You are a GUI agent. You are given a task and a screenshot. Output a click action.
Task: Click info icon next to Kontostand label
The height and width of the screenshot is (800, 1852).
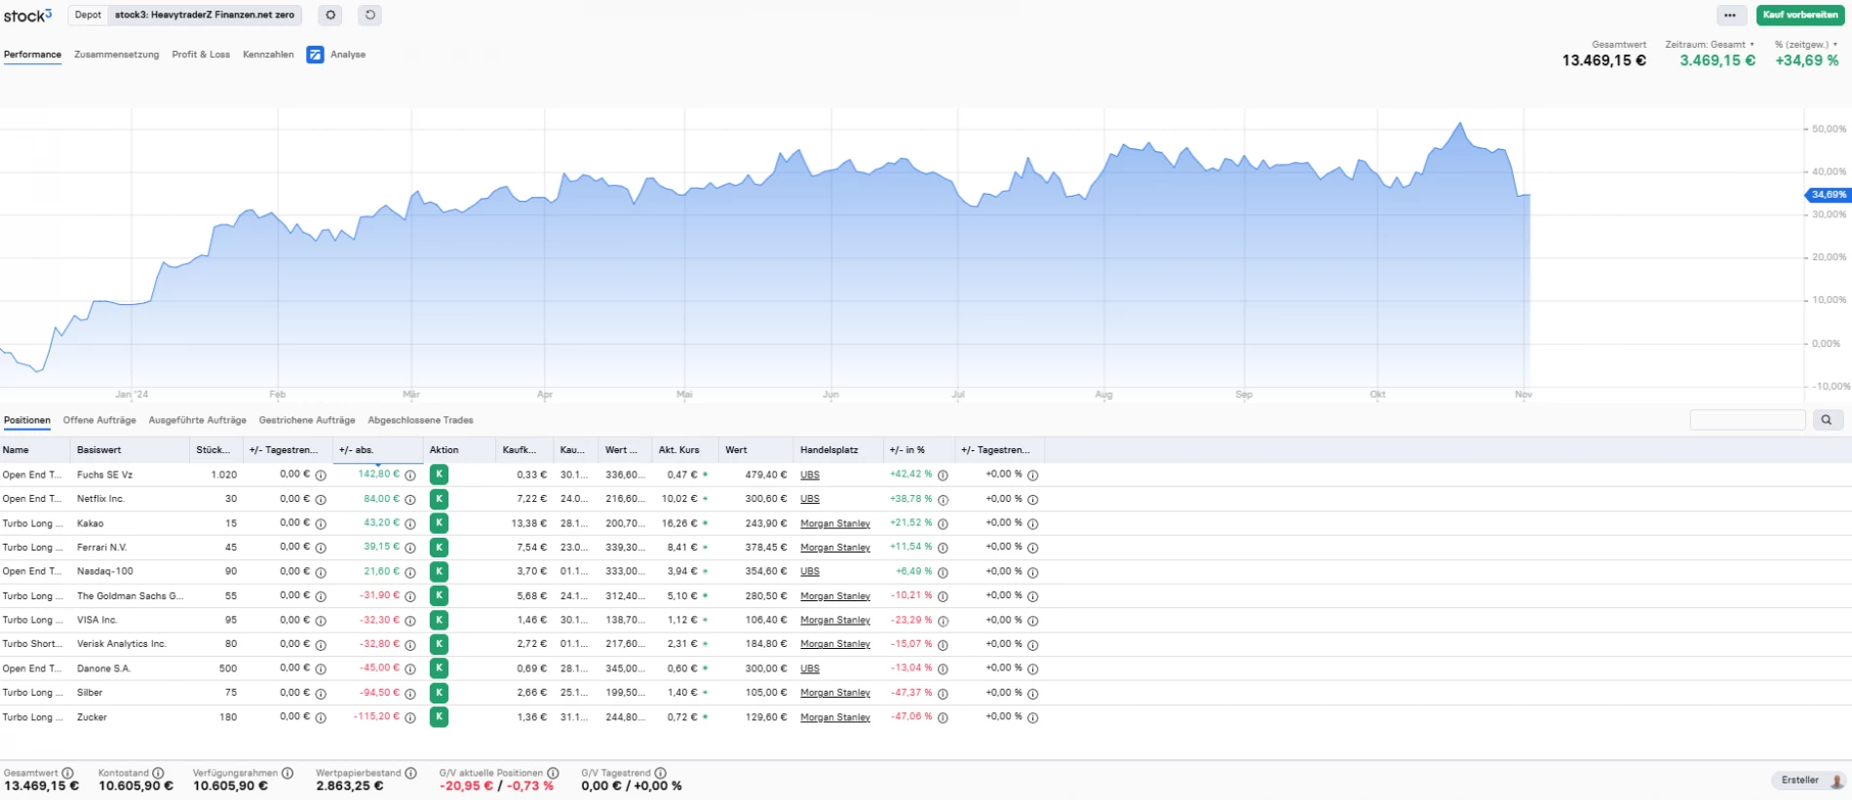tap(158, 773)
